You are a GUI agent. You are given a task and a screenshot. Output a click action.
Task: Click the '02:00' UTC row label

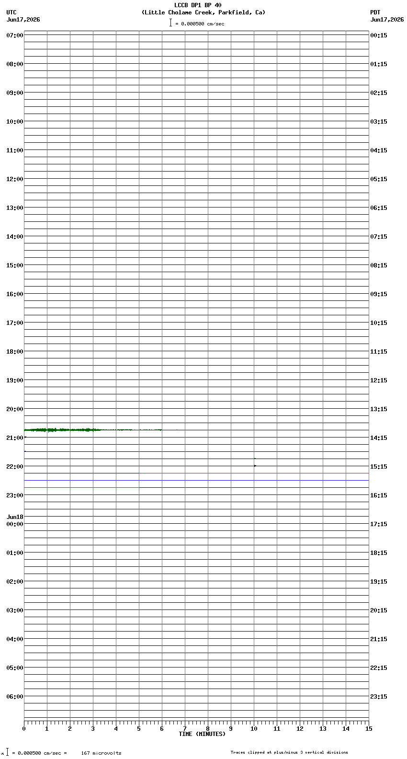[x=15, y=582]
